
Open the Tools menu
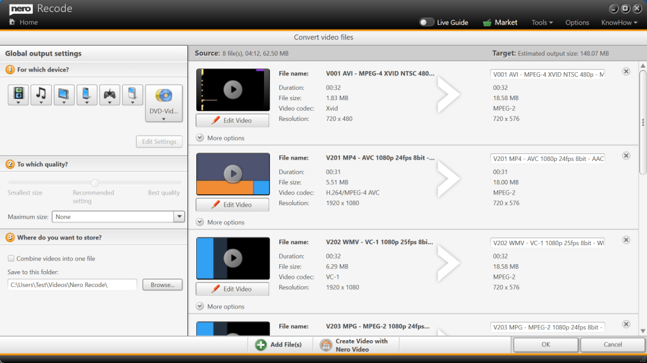pos(542,22)
